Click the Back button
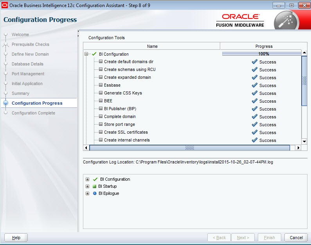Viewport: 311px width, 245px height. click(x=219, y=238)
